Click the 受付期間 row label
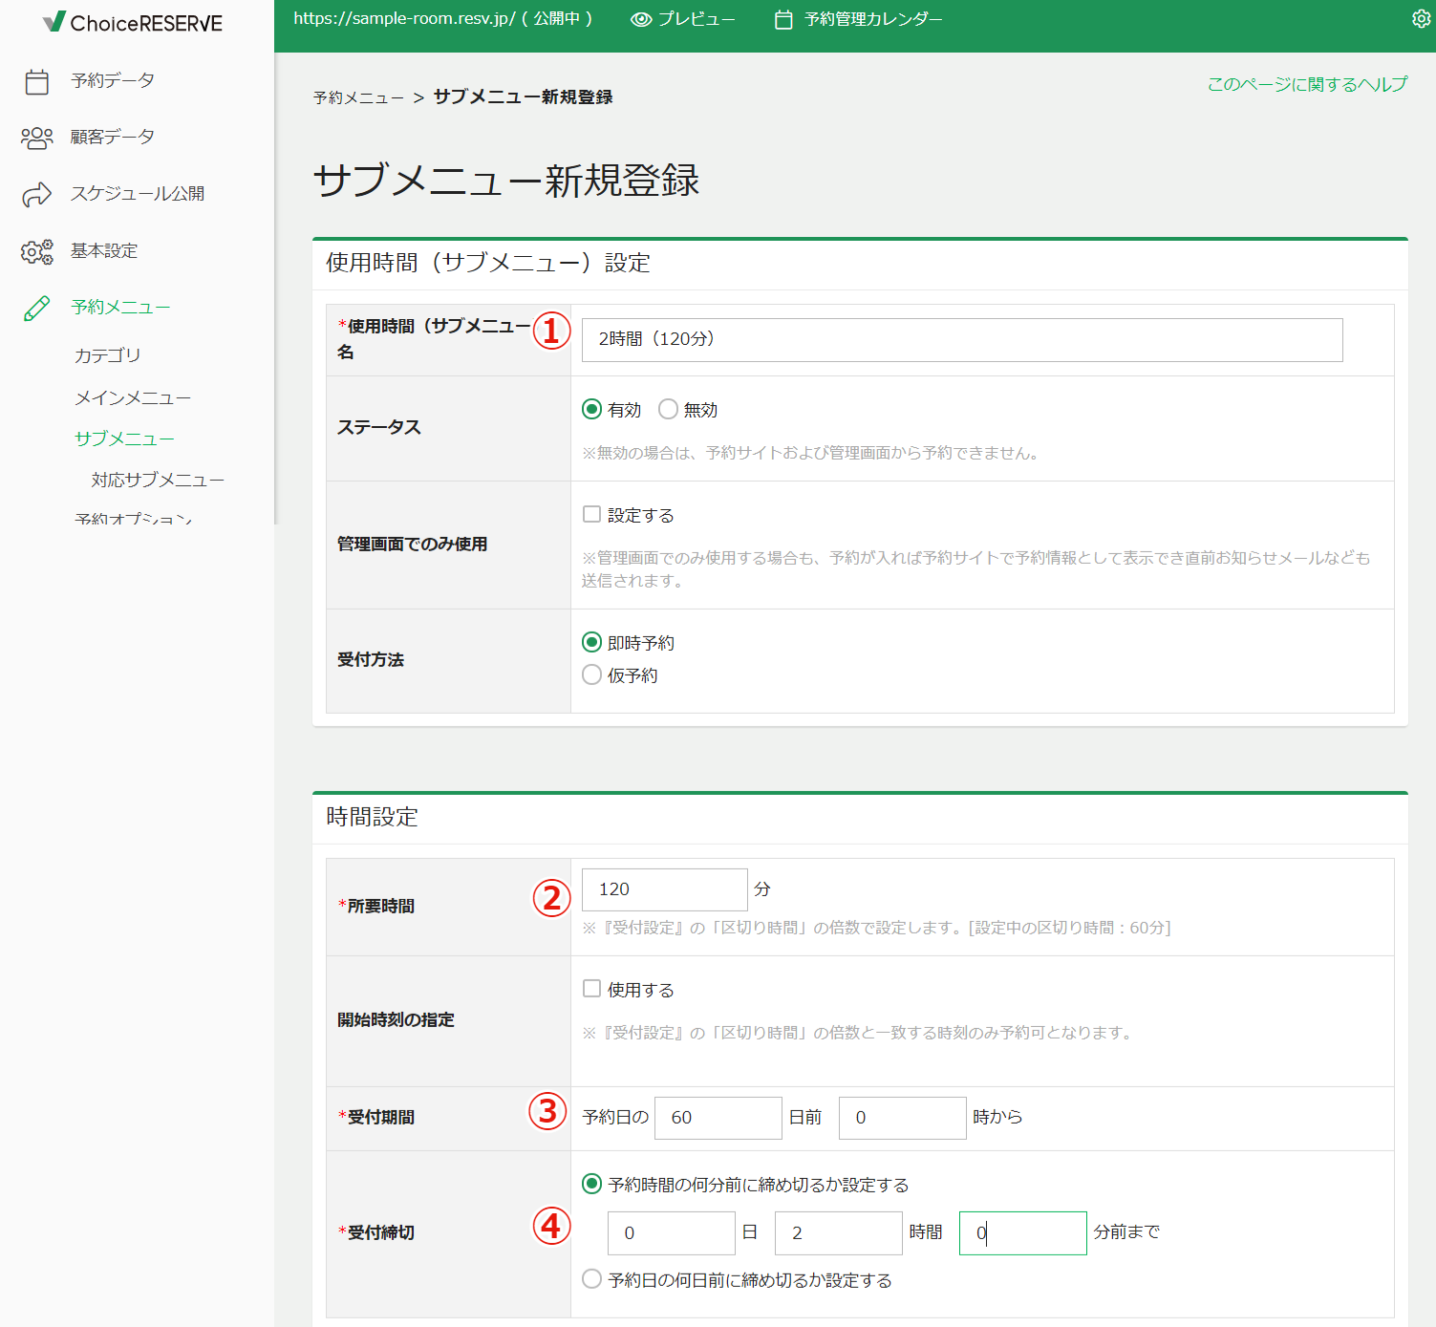Image resolution: width=1436 pixels, height=1327 pixels. [376, 1117]
